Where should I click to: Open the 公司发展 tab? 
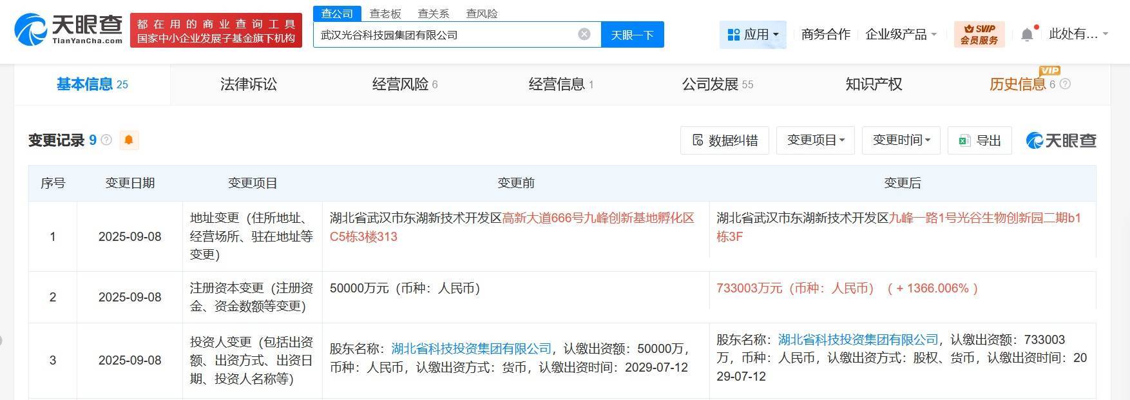(x=718, y=84)
